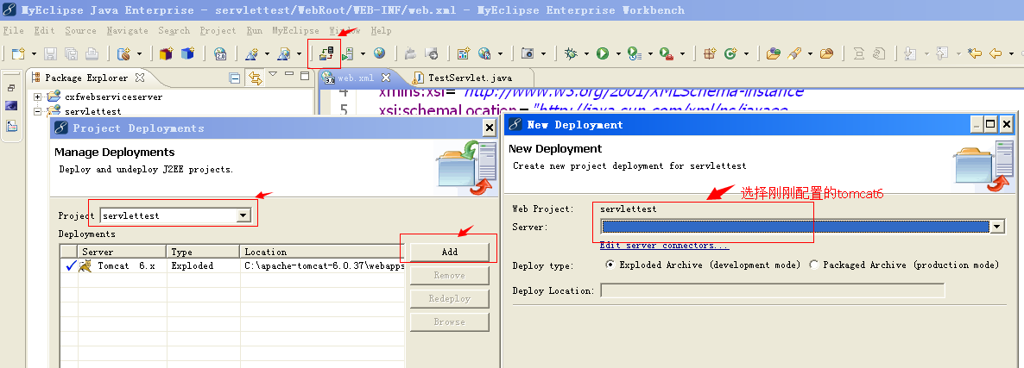This screenshot has height=368, width=1024.
Task: Open the File menu
Action: (13, 31)
